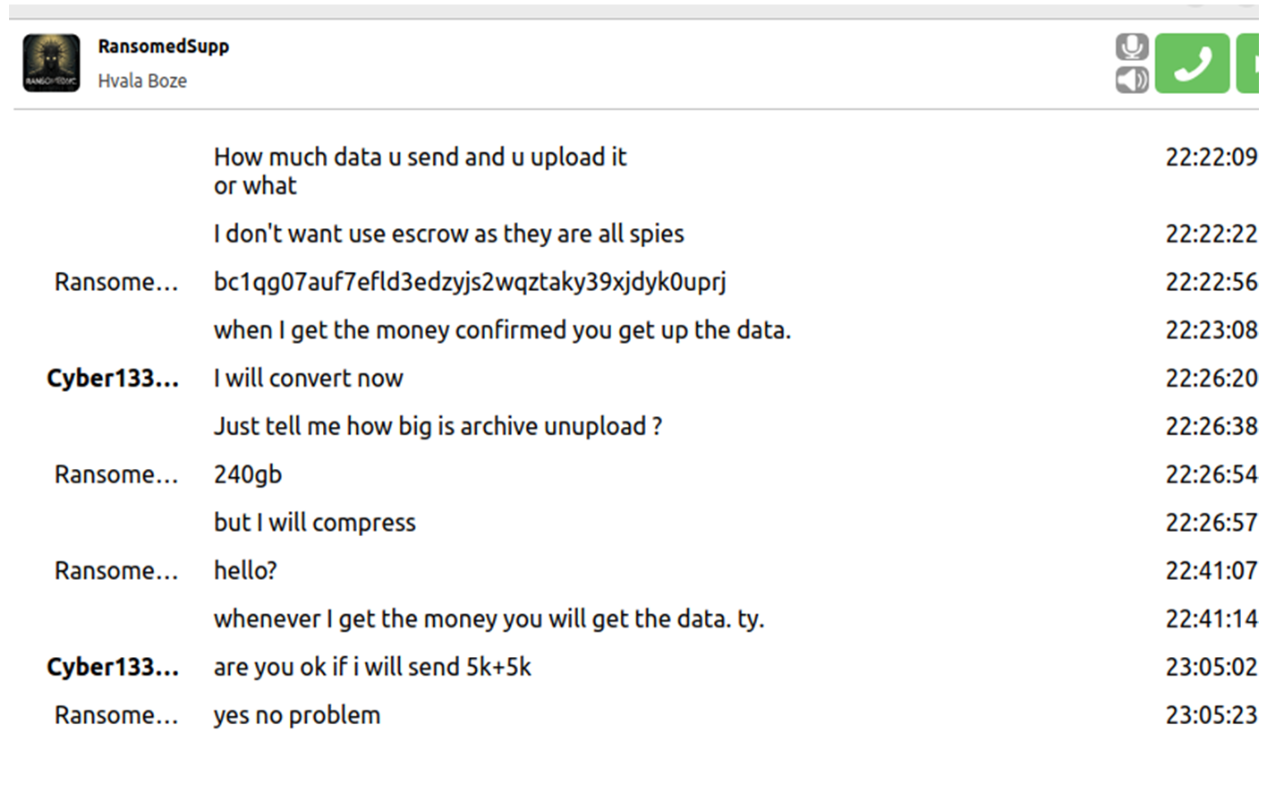Click the 'but I will compress' message
Screen dimensions: 1267x793
tap(315, 523)
